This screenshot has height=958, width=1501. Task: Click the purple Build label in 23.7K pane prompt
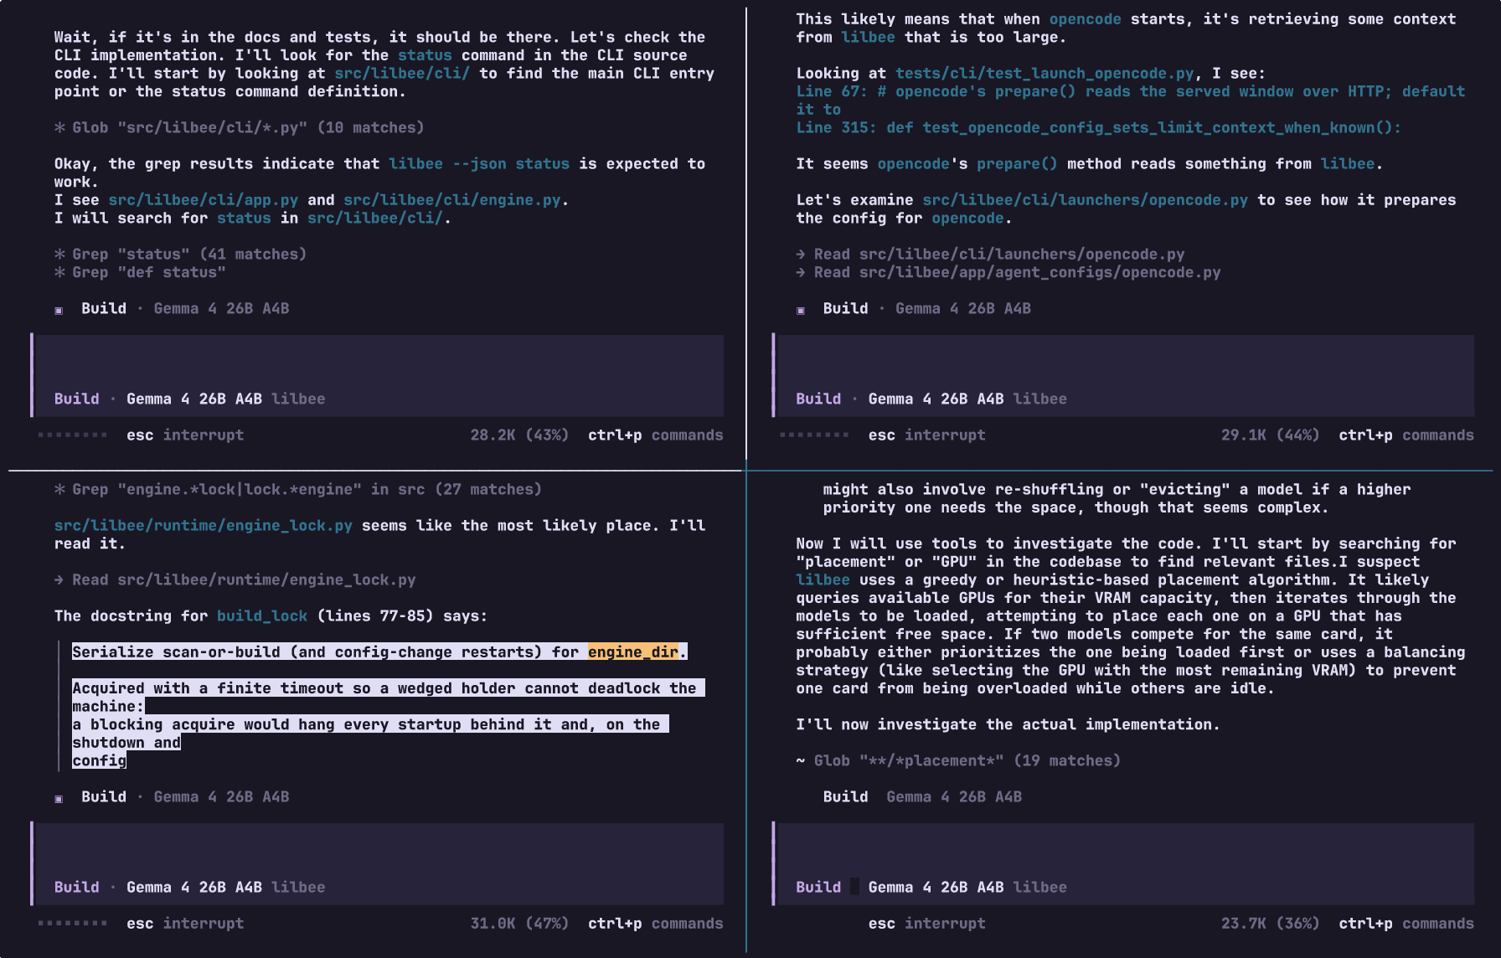[x=818, y=887]
